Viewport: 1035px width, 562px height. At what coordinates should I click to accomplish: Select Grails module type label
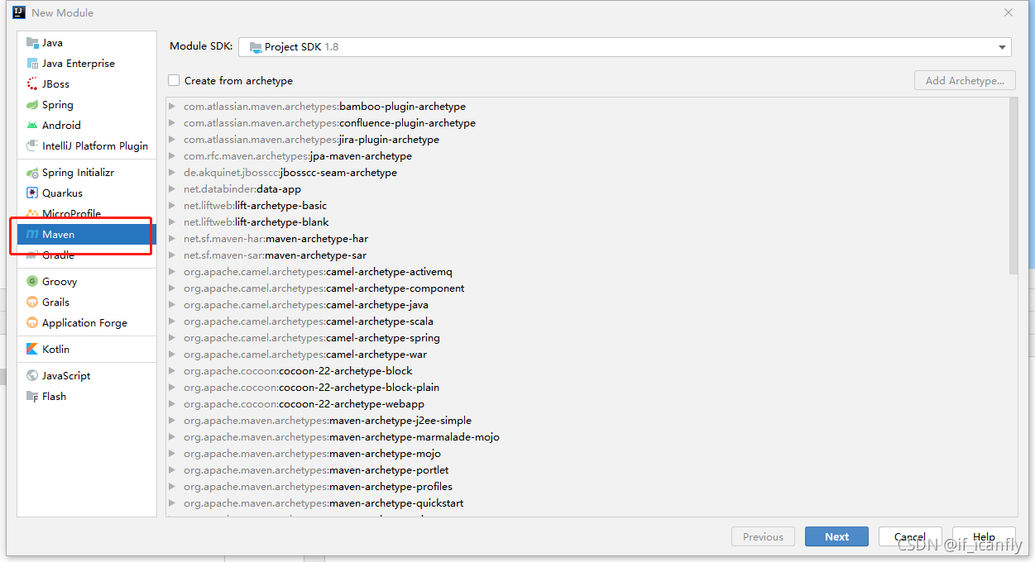(55, 302)
